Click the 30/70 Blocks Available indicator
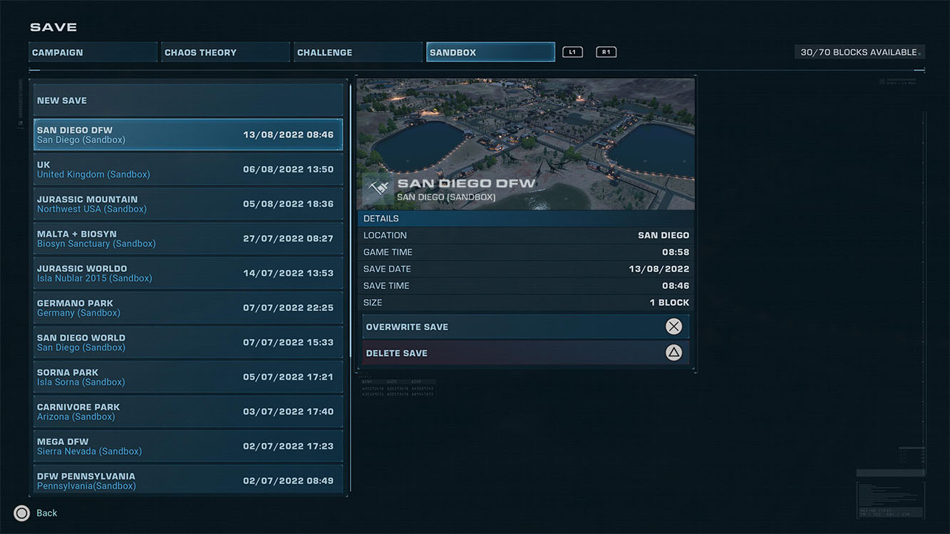Viewport: 950px width, 534px height. click(x=859, y=52)
